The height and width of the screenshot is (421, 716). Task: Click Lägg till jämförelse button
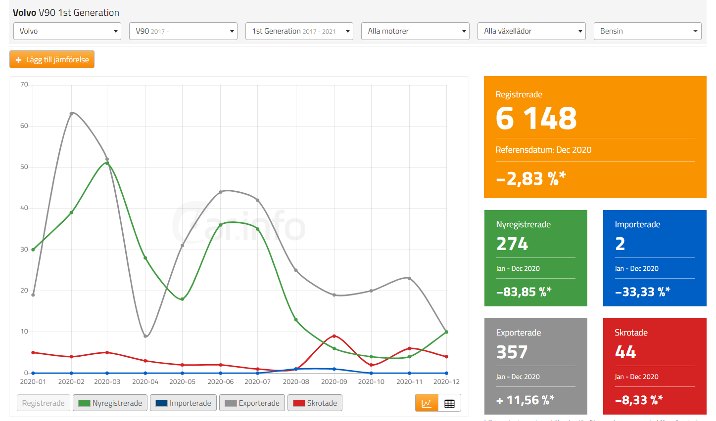[x=52, y=59]
